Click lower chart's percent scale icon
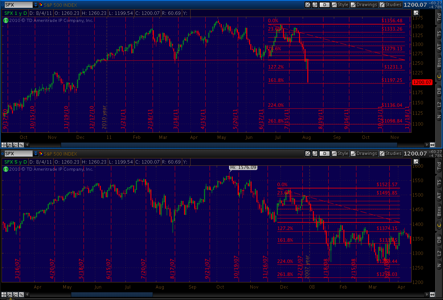The image size is (443, 300). [x=21, y=294]
